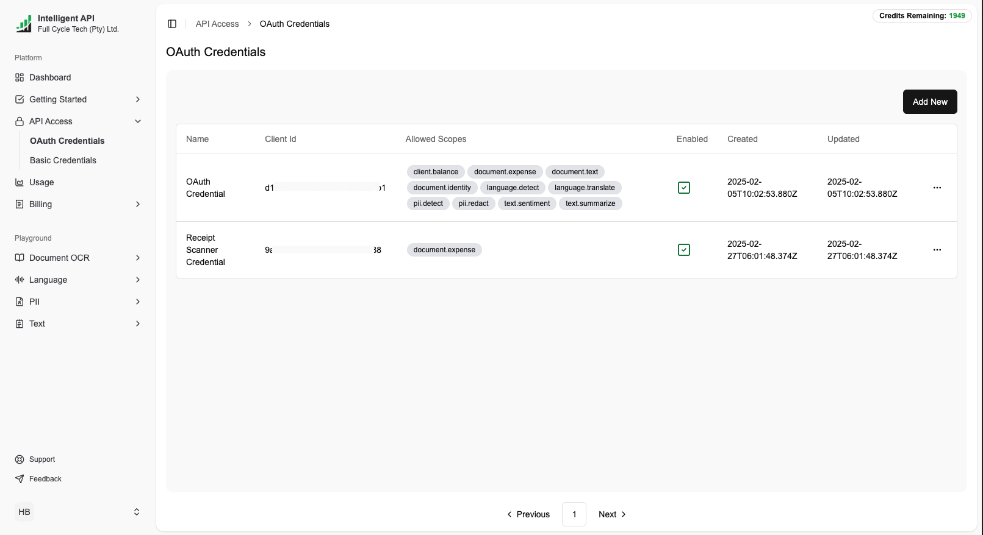
Task: Click the Feedback paper plane icon
Action: point(20,479)
